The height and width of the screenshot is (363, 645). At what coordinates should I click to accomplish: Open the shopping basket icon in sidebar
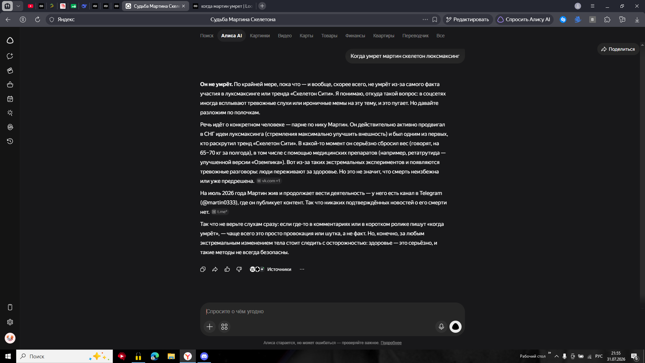pos(10,85)
